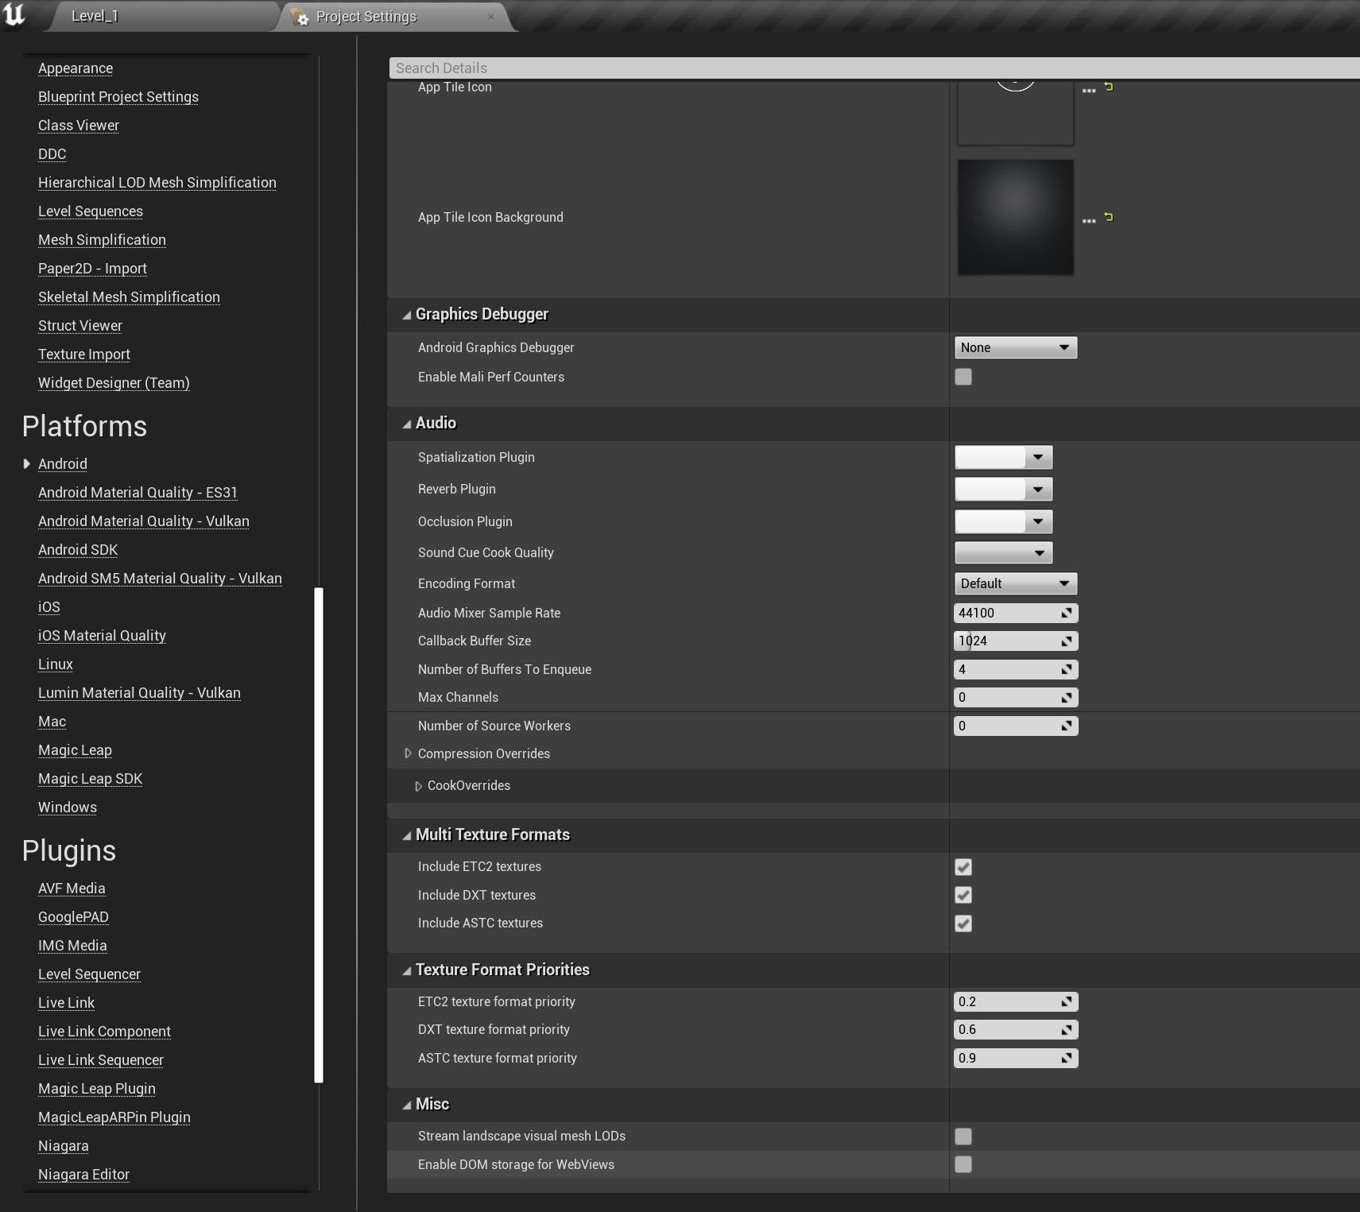Viewport: 1360px width, 1212px height.
Task: Collapse the Misc category
Action: [x=407, y=1105]
